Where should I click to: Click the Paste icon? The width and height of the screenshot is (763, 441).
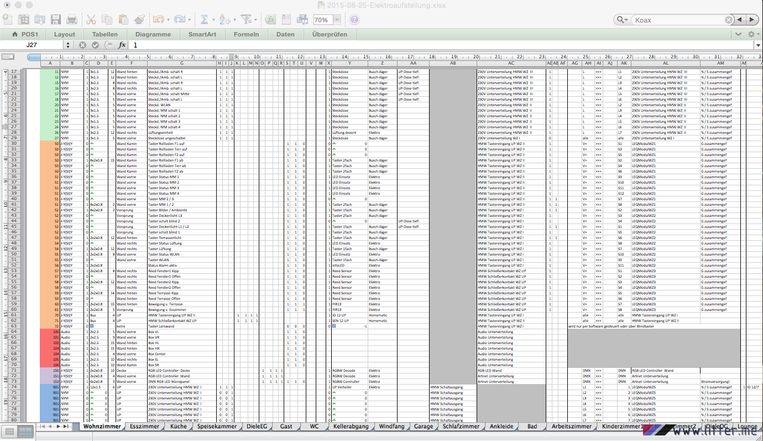point(123,19)
